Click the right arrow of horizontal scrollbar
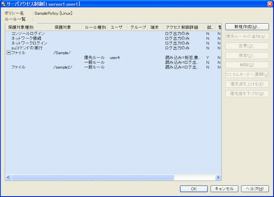Screen dimensions: 274x197 click(x=218, y=177)
